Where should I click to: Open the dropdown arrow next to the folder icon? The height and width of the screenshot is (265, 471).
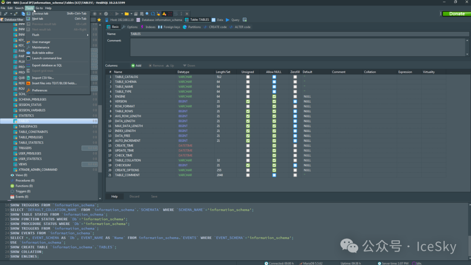131,13
